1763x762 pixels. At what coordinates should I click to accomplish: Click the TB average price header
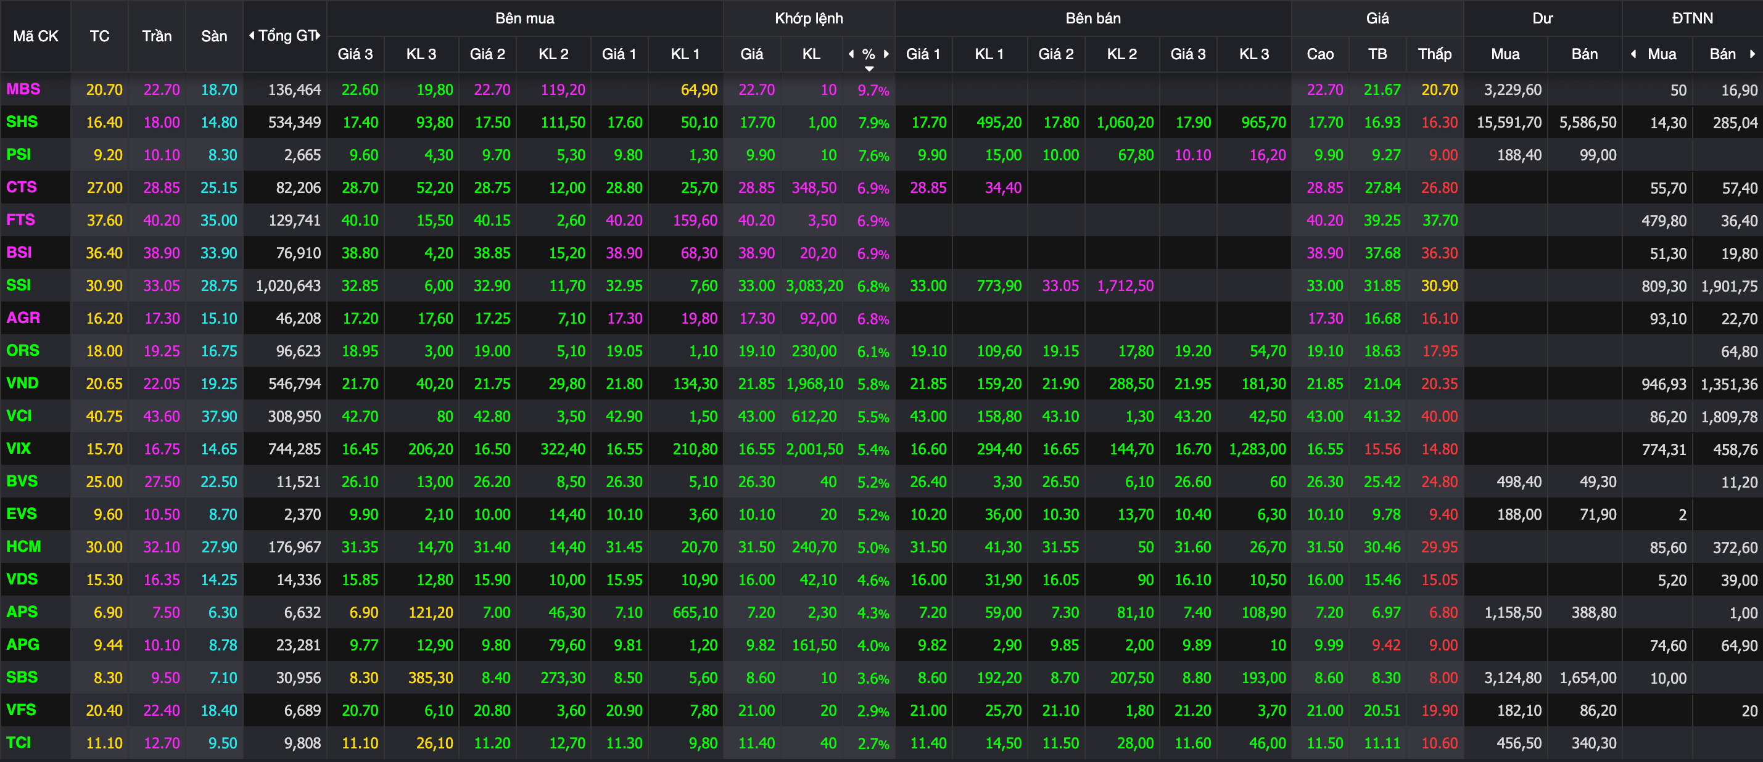(1377, 54)
